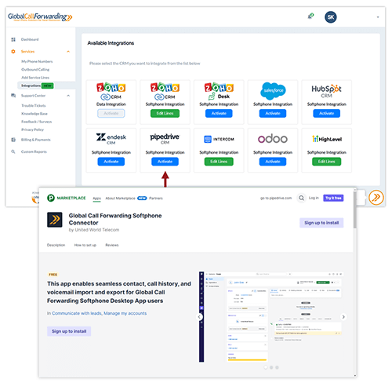This screenshot has width=392, height=383.
Task: Click the Dashboard grid icon in sidebar
Action: tap(13, 39)
